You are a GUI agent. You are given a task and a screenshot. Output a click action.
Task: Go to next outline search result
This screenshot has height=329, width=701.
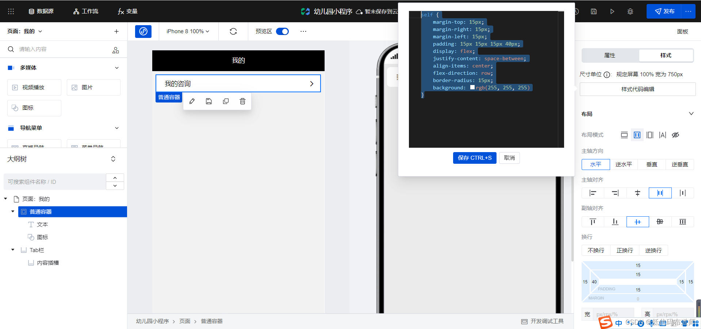coord(115,186)
